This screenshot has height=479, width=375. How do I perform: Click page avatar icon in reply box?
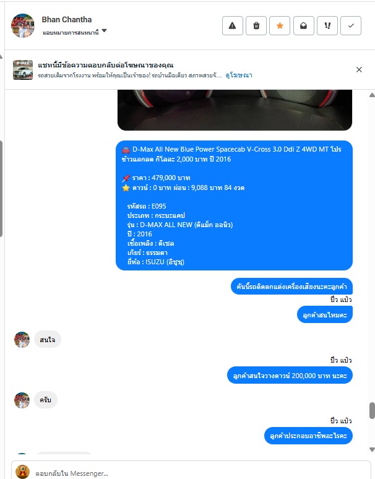pyautogui.click(x=23, y=472)
